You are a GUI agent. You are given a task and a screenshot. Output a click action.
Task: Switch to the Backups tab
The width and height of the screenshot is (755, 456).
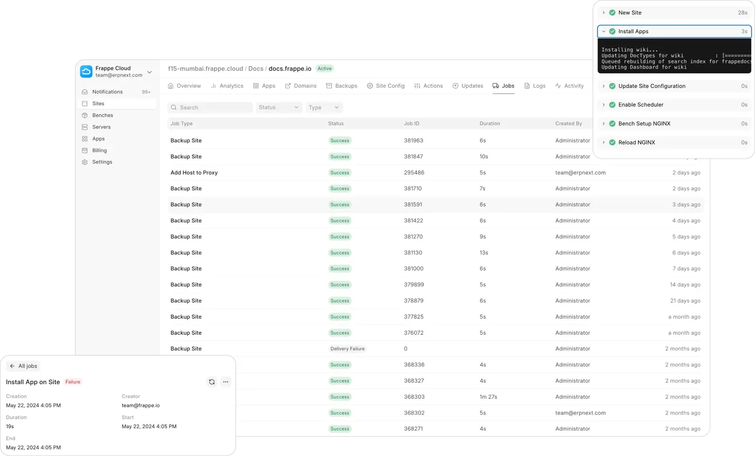click(x=342, y=86)
